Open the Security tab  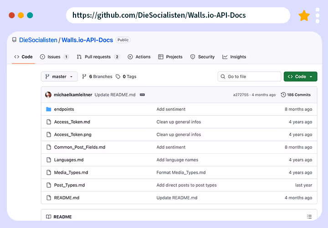point(202,57)
